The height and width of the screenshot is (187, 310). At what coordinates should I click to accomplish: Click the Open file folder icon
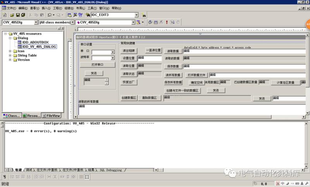pos(12,15)
